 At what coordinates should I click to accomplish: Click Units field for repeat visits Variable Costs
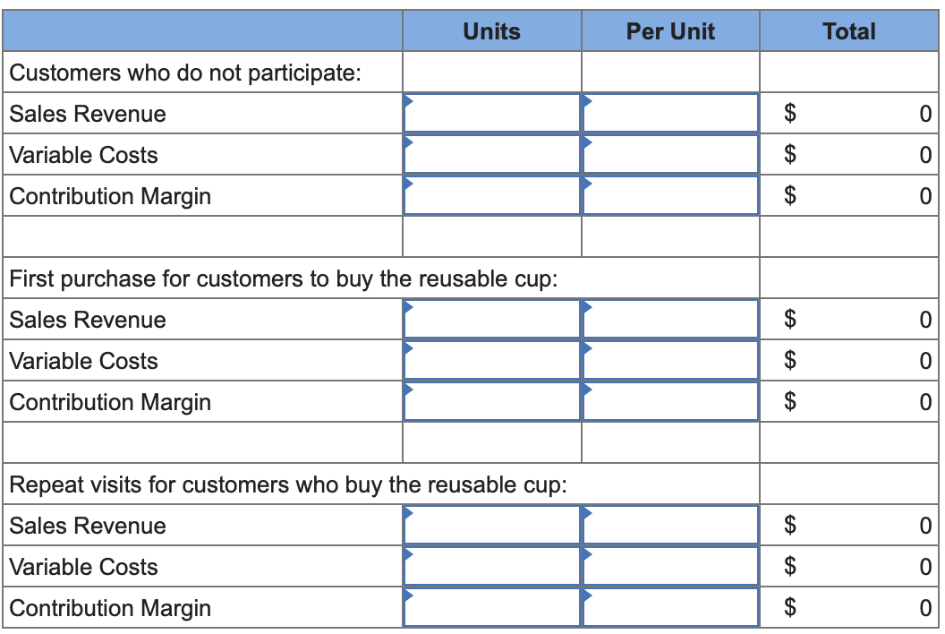492,566
